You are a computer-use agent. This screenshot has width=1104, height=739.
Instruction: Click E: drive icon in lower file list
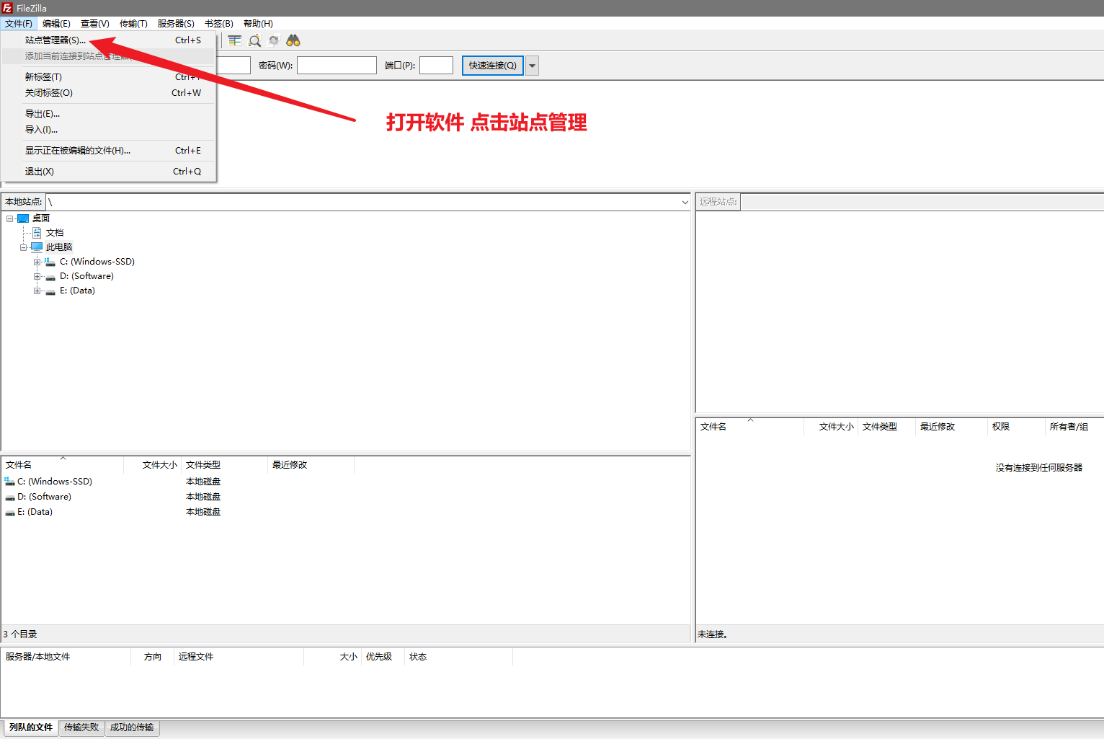pos(10,512)
